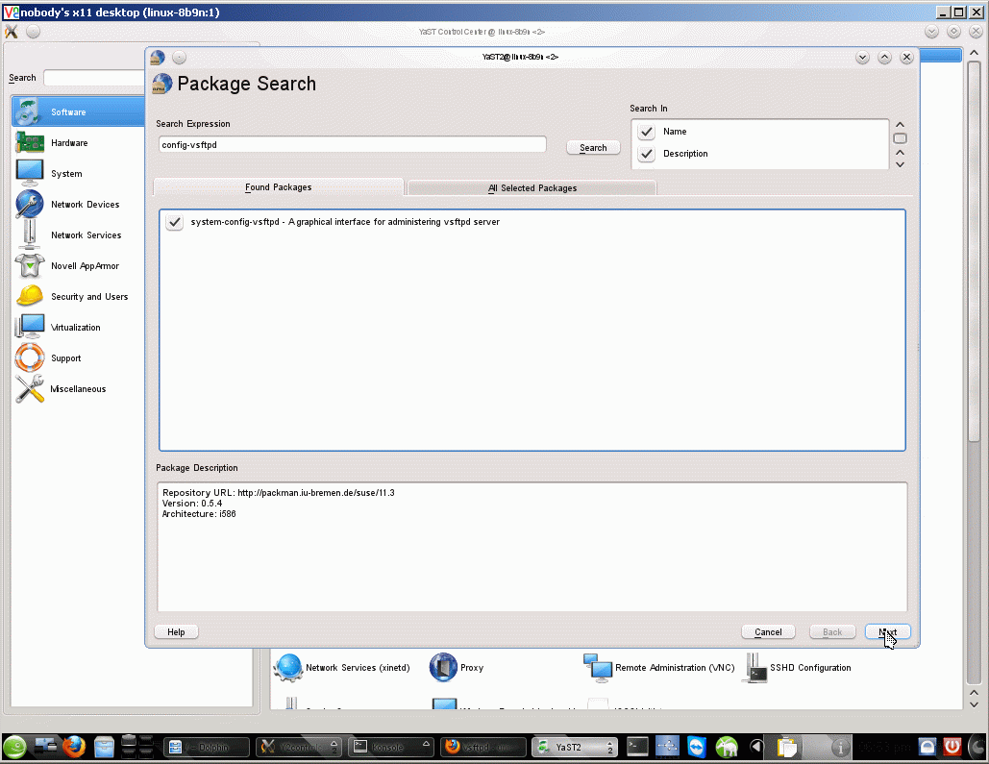Click the Search button
The height and width of the screenshot is (764, 989).
point(593,148)
